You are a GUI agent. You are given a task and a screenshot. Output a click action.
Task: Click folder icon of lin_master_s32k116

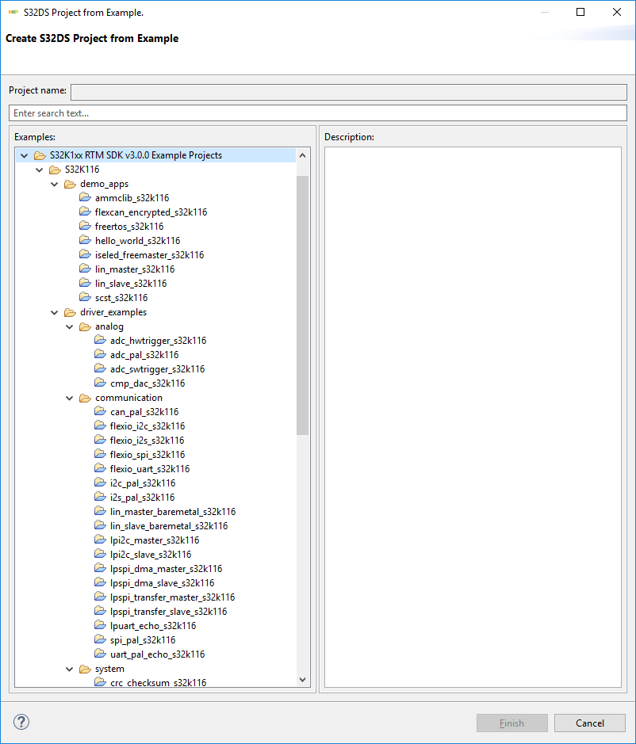85,269
